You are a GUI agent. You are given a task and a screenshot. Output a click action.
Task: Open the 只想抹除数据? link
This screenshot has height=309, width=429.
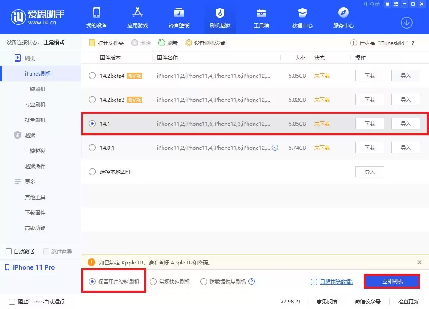point(336,282)
